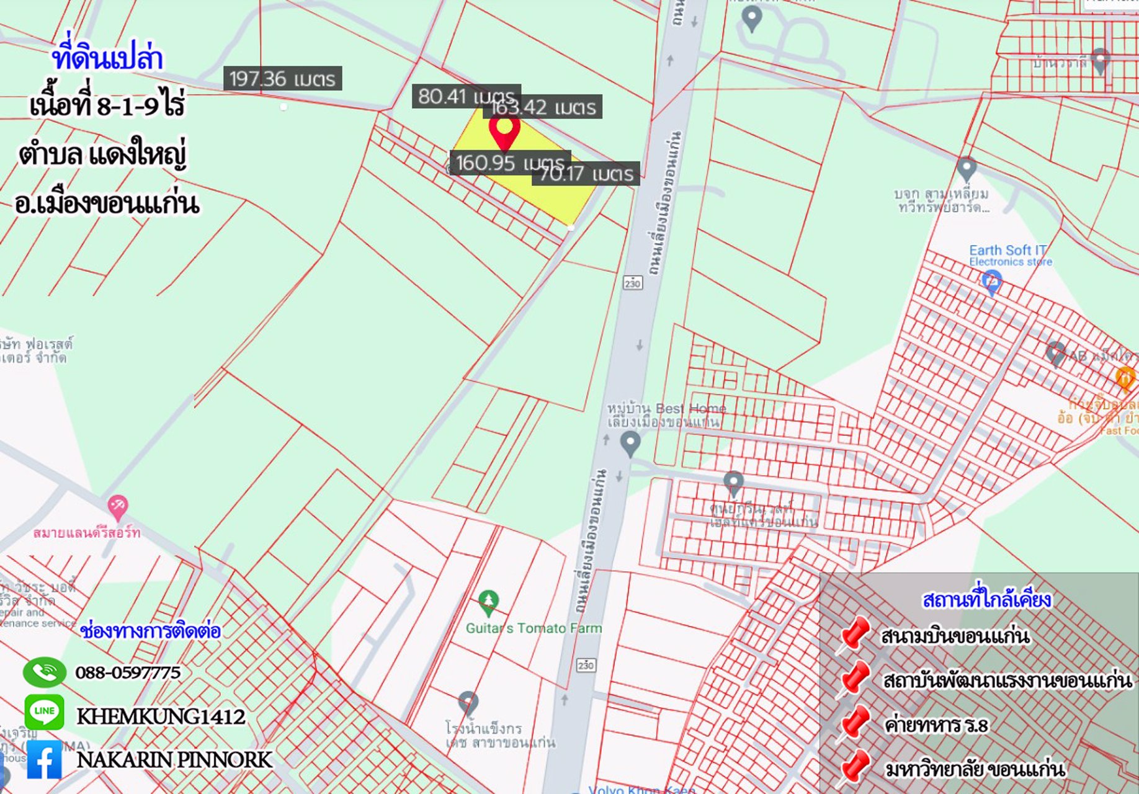Click the route 230 shield near Tomato Farm
The height and width of the screenshot is (794, 1139).
586,665
